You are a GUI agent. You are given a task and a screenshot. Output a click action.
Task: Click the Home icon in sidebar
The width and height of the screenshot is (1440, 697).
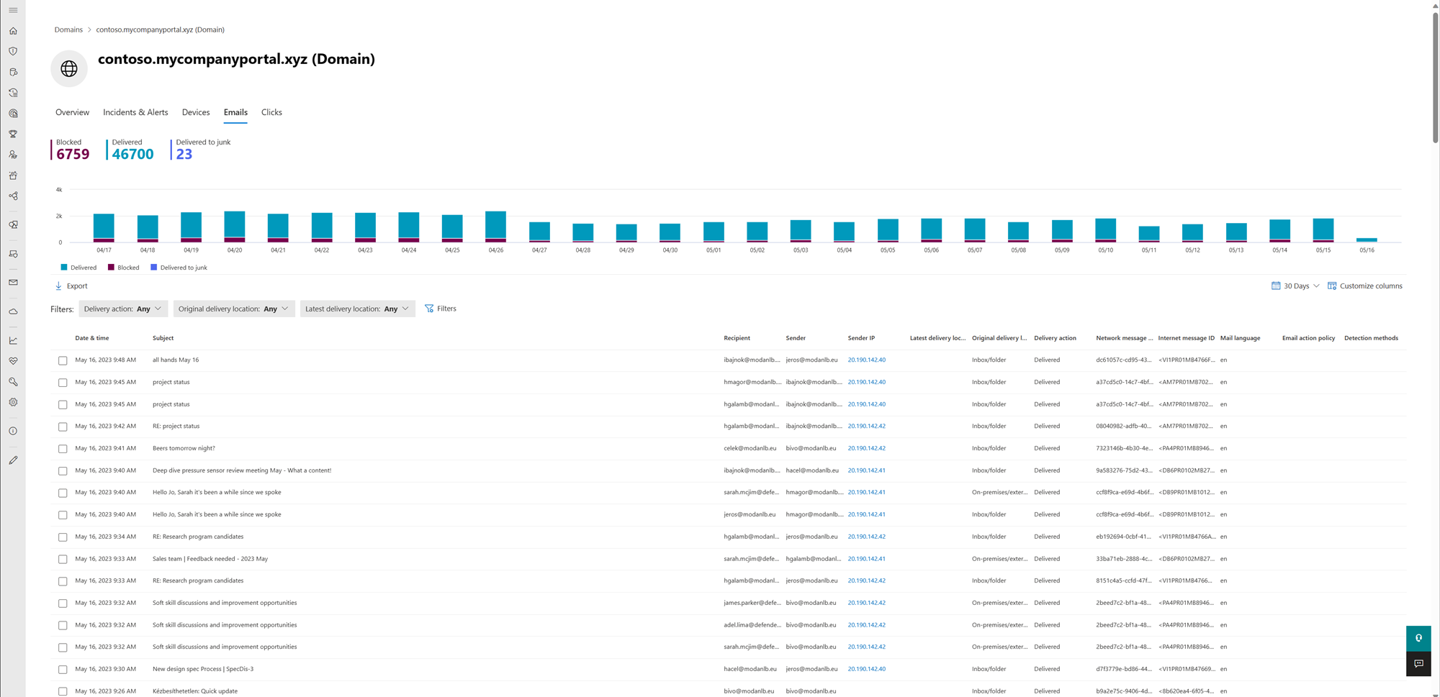(13, 31)
